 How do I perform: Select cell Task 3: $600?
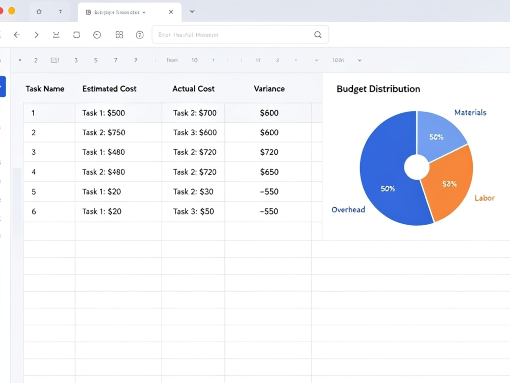click(x=193, y=132)
